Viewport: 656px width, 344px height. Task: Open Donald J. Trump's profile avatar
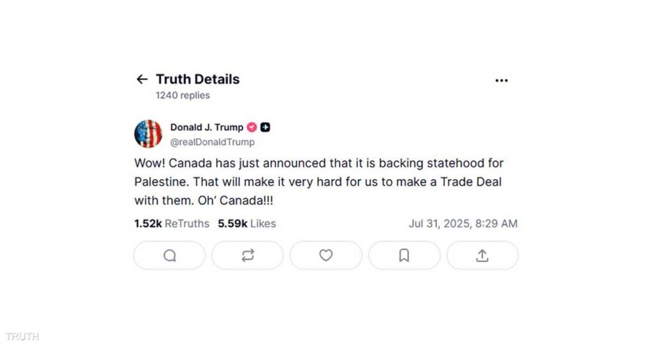(x=148, y=134)
